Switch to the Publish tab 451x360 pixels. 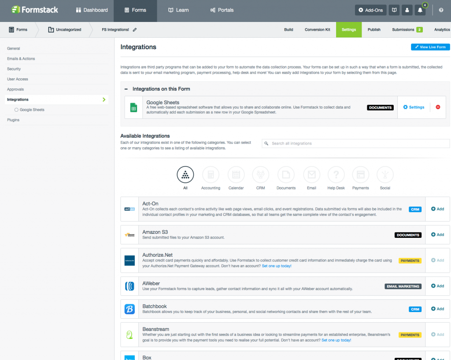[x=374, y=29]
